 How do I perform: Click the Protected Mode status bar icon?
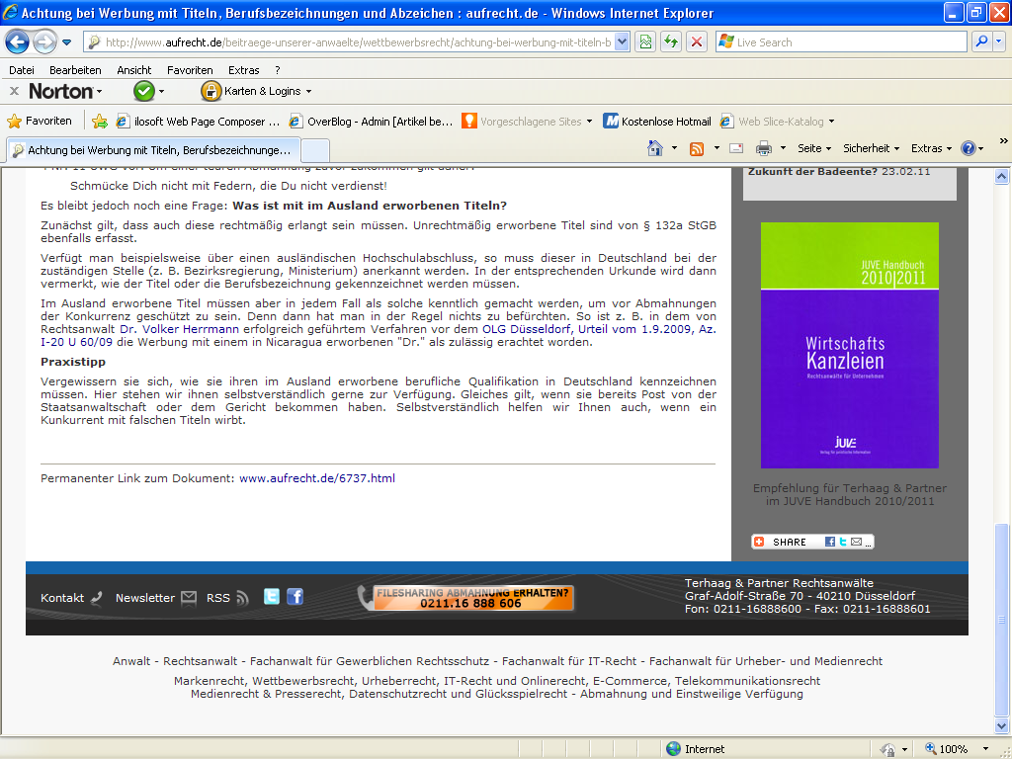[888, 749]
